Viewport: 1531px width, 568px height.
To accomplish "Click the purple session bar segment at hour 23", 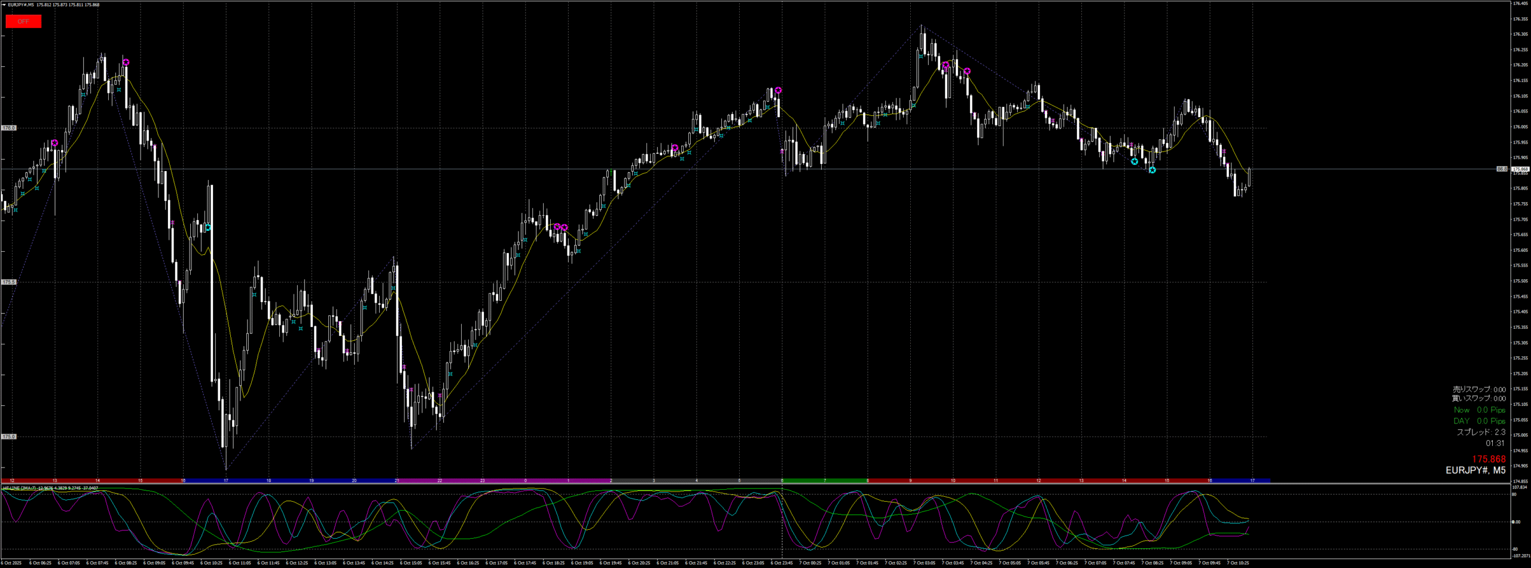I will click(483, 481).
